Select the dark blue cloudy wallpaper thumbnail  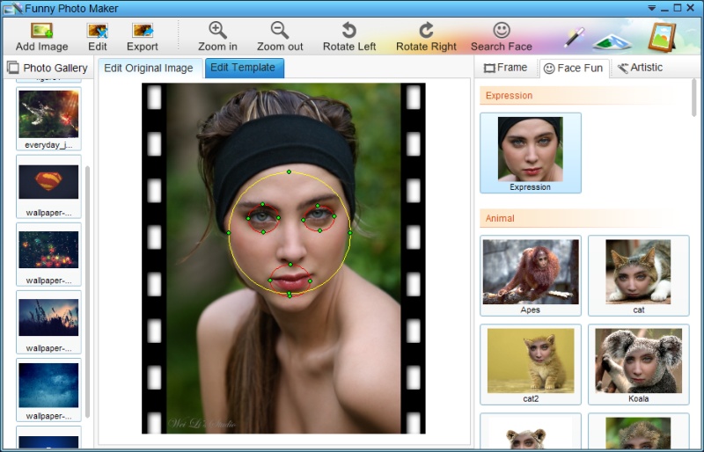point(48,390)
